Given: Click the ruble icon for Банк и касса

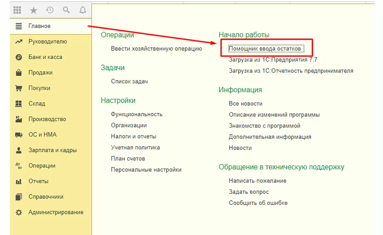Looking at the screenshot, I should [19, 57].
